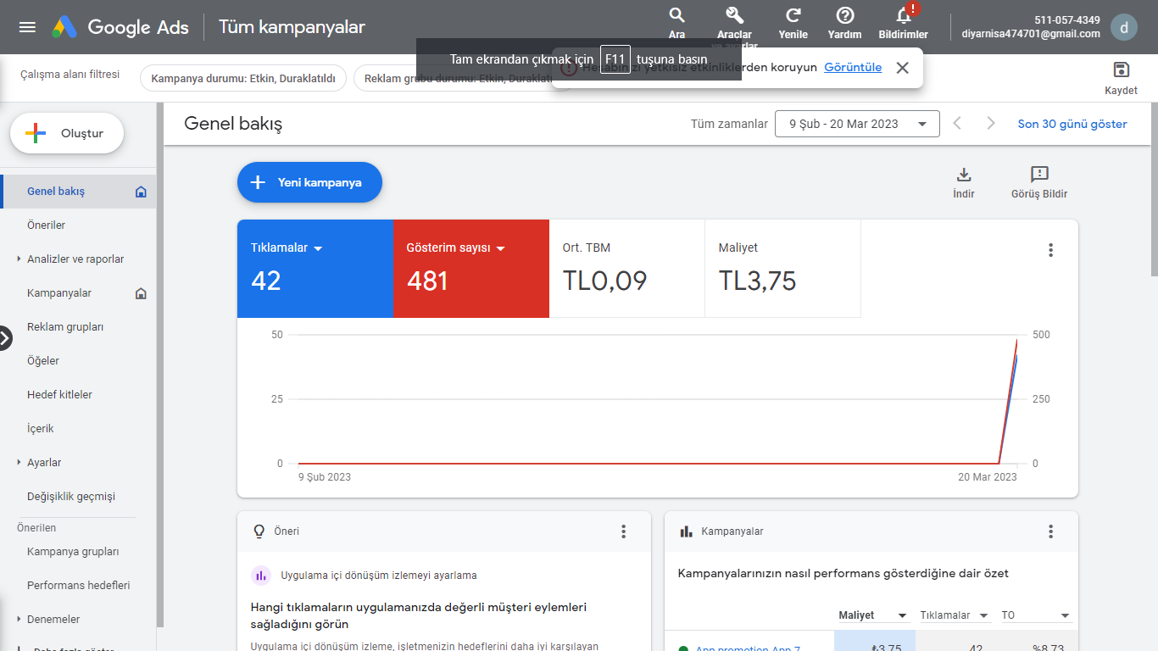Select İçerik in the sidebar
Viewport: 1158px width, 651px height.
pos(41,429)
